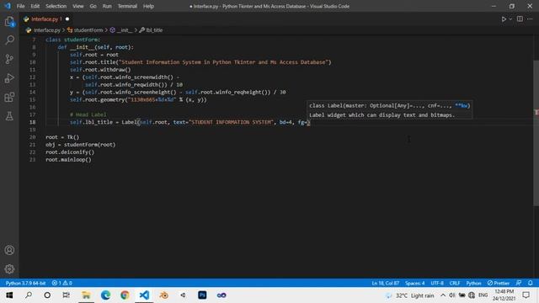Run the Python file with play icon

click(x=504, y=19)
